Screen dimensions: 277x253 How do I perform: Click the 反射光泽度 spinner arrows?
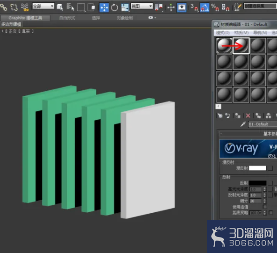264,195
